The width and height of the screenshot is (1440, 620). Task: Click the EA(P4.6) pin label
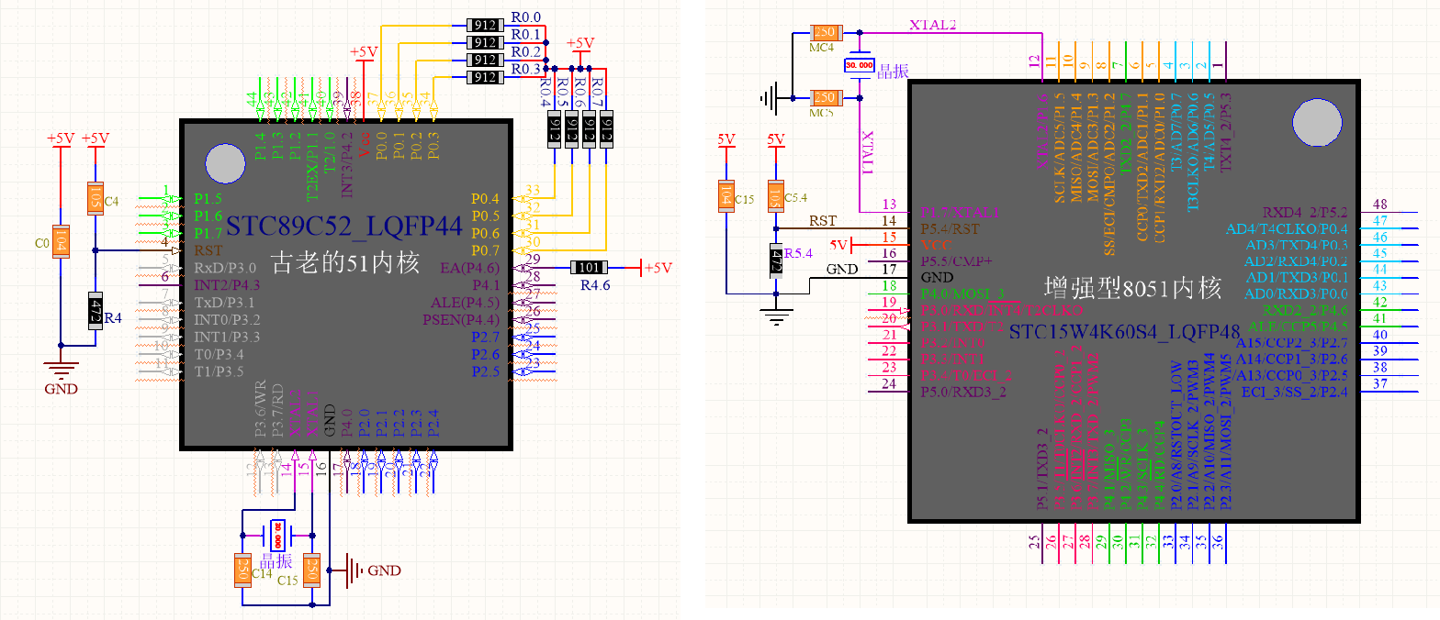[470, 268]
